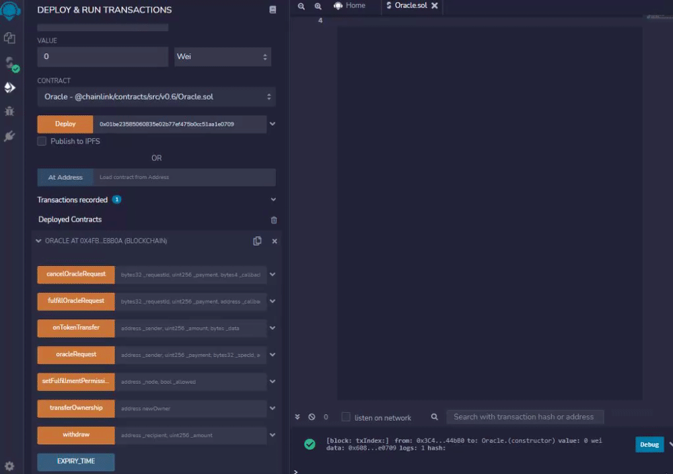
Task: Open the Plugin manager plug icon
Action: pos(9,136)
